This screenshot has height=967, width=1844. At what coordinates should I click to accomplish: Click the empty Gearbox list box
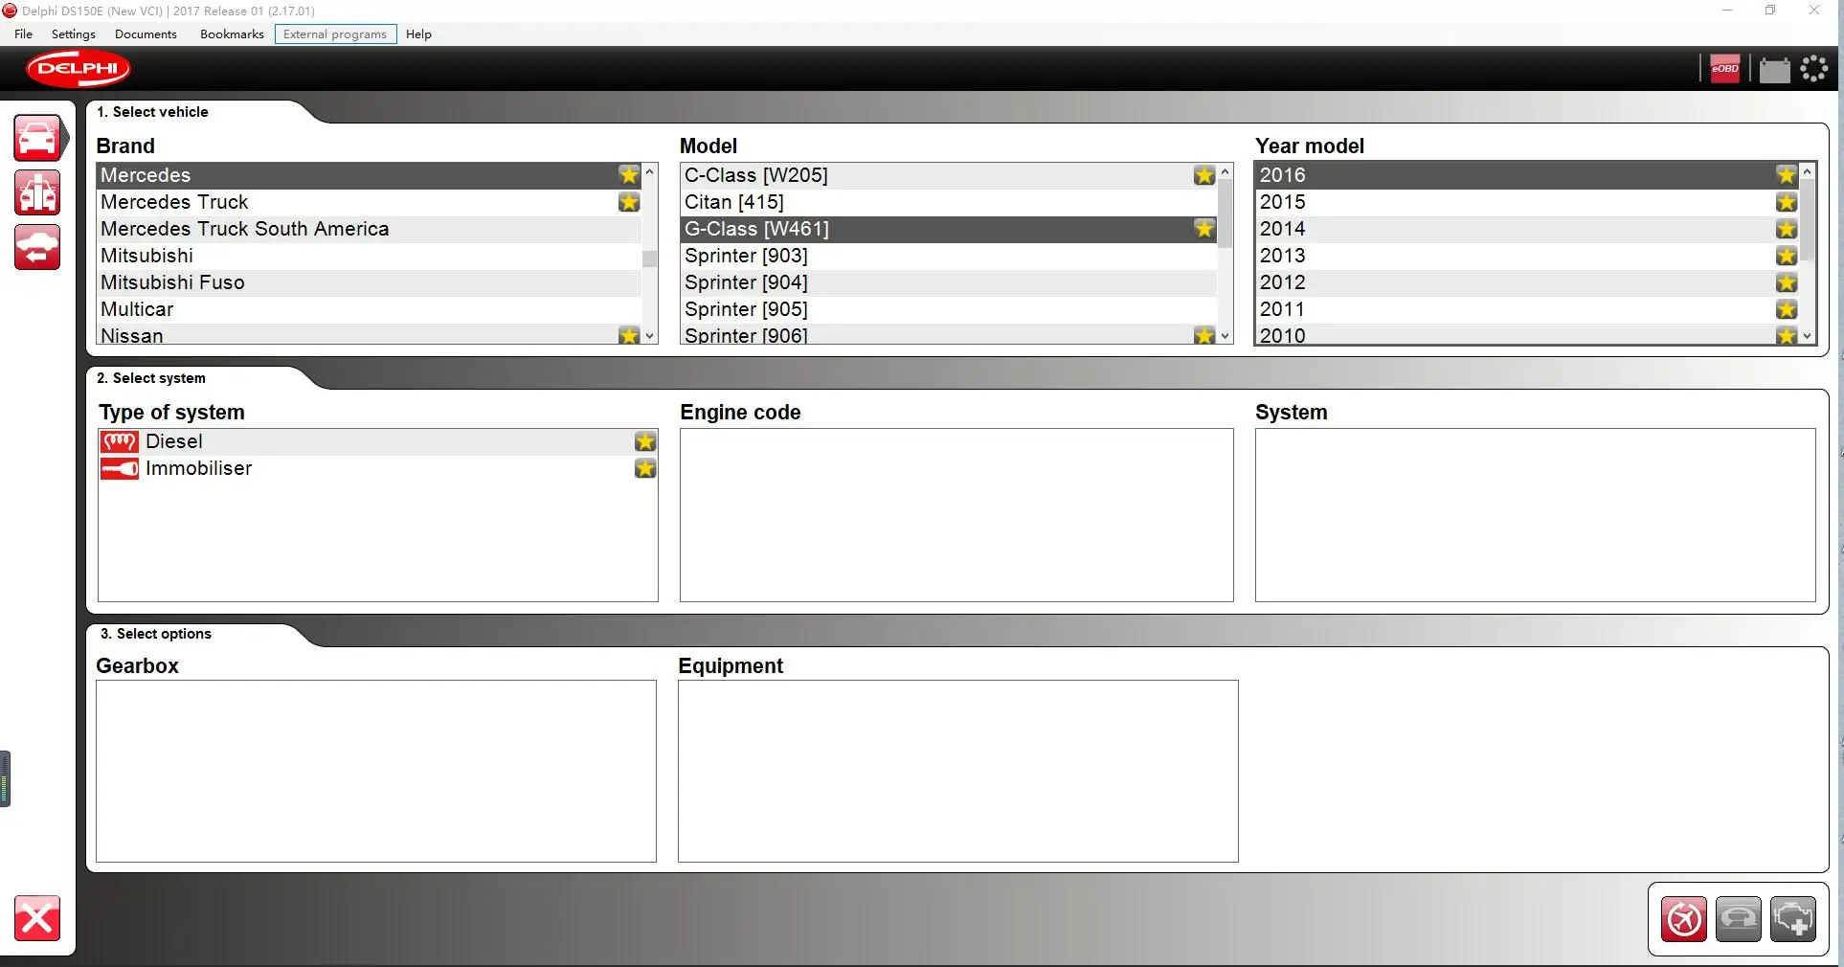376,772
